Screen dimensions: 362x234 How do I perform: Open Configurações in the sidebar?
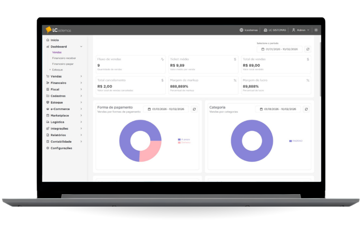point(61,148)
